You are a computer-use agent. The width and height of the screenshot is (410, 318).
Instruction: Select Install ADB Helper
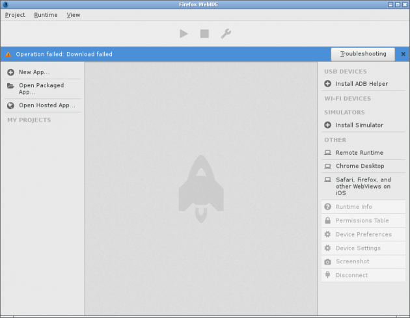(363, 84)
